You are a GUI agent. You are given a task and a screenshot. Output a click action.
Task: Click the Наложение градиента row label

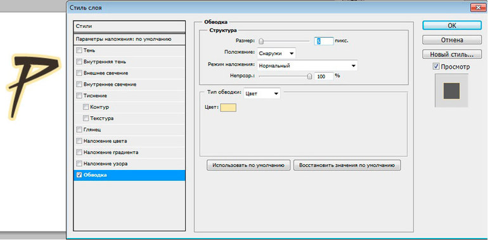111,152
